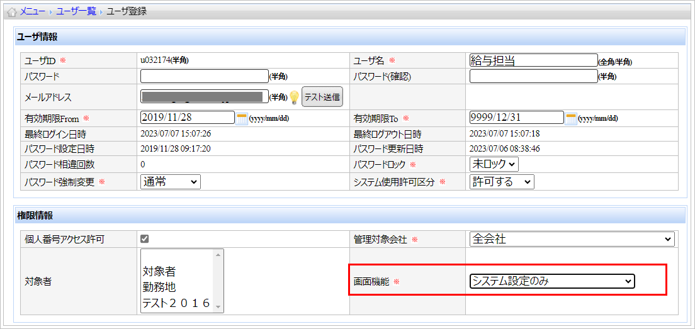
Task: Open the 管理対象会社 dropdown
Action: [x=572, y=239]
